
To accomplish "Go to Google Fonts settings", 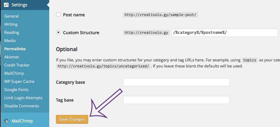I will click(x=16, y=90).
